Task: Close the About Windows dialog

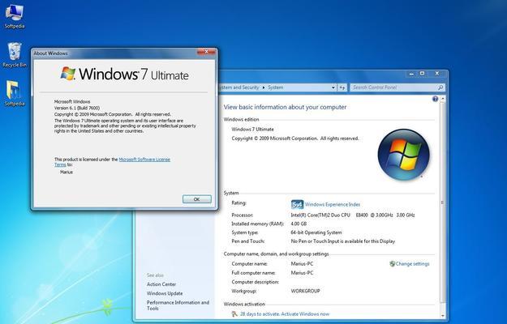Action: [206, 52]
